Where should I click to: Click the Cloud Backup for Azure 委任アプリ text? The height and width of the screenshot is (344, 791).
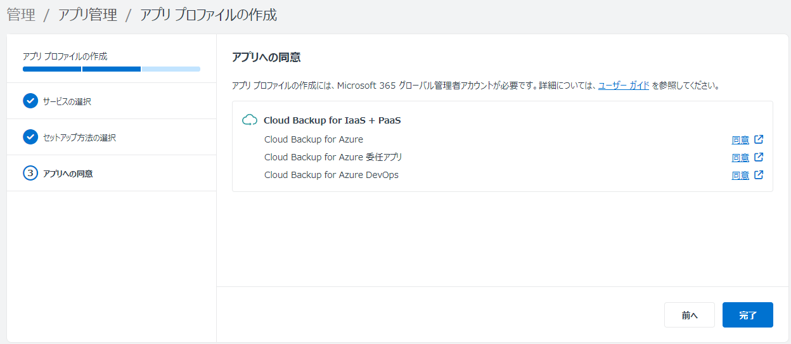click(x=333, y=157)
